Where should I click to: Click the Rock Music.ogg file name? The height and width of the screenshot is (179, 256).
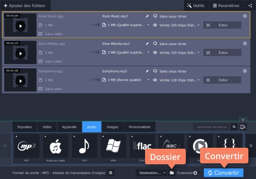pos(51,16)
